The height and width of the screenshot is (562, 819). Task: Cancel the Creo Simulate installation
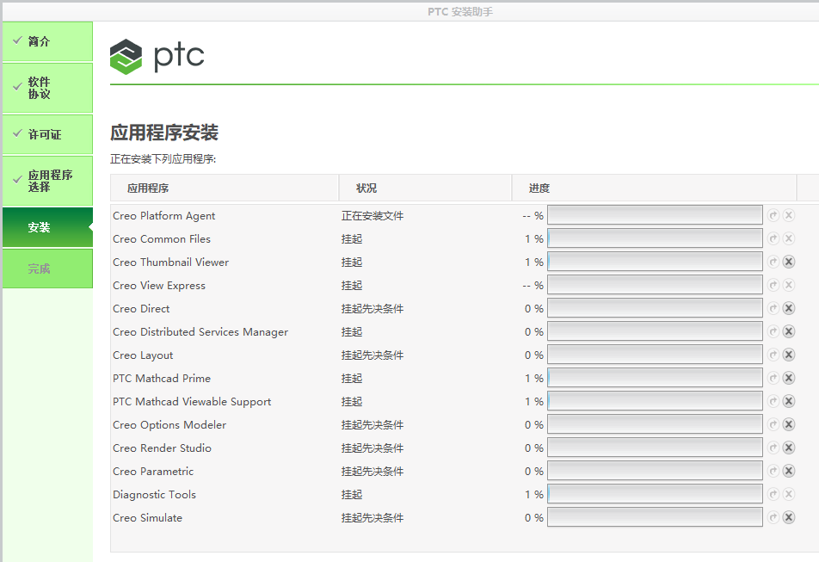pyautogui.click(x=789, y=517)
